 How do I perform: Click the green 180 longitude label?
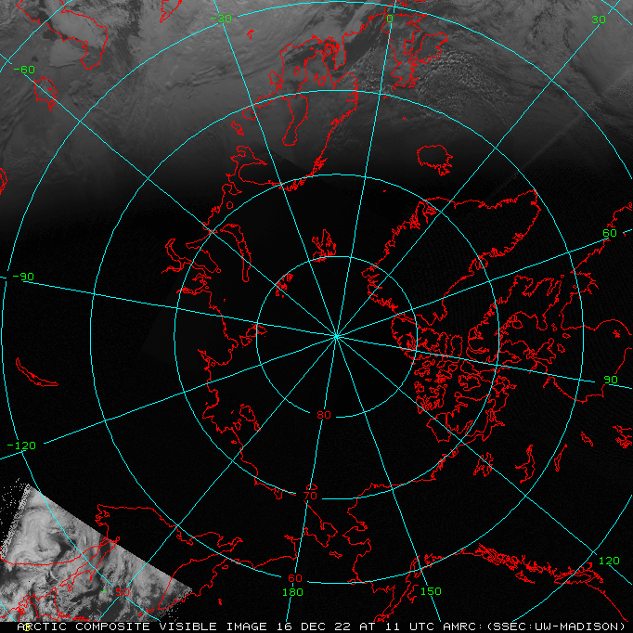[292, 592]
